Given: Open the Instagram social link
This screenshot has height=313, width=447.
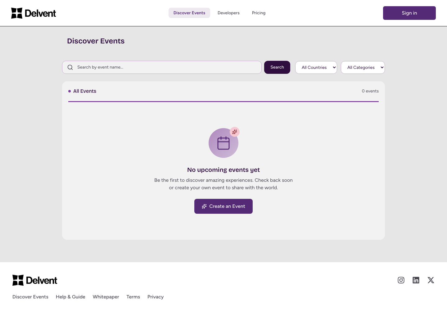Looking at the screenshot, I should coord(401,280).
